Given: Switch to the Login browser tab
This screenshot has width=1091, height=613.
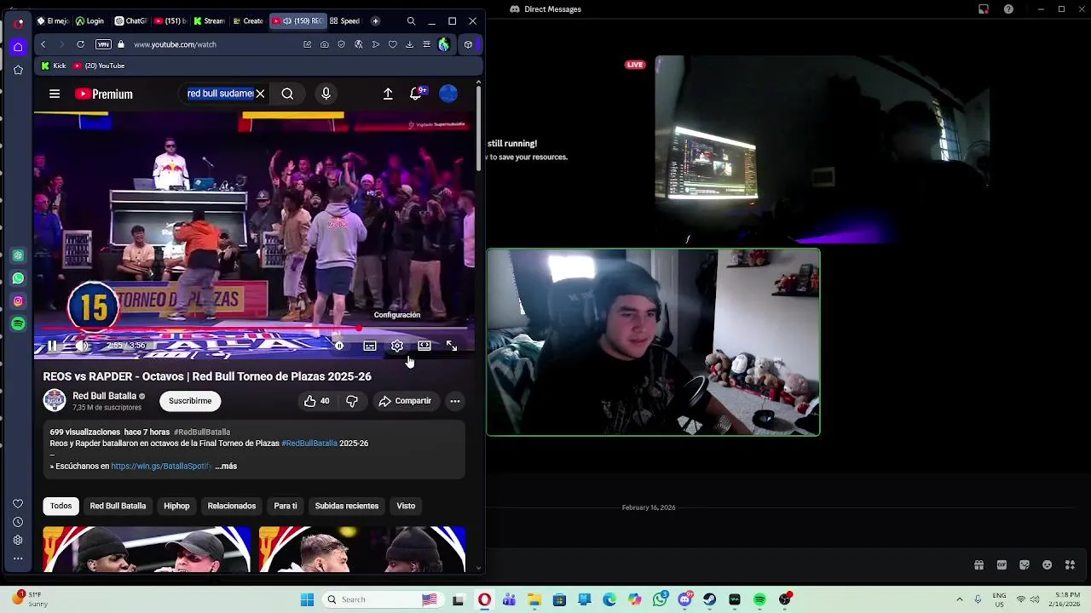Looking at the screenshot, I should [89, 20].
